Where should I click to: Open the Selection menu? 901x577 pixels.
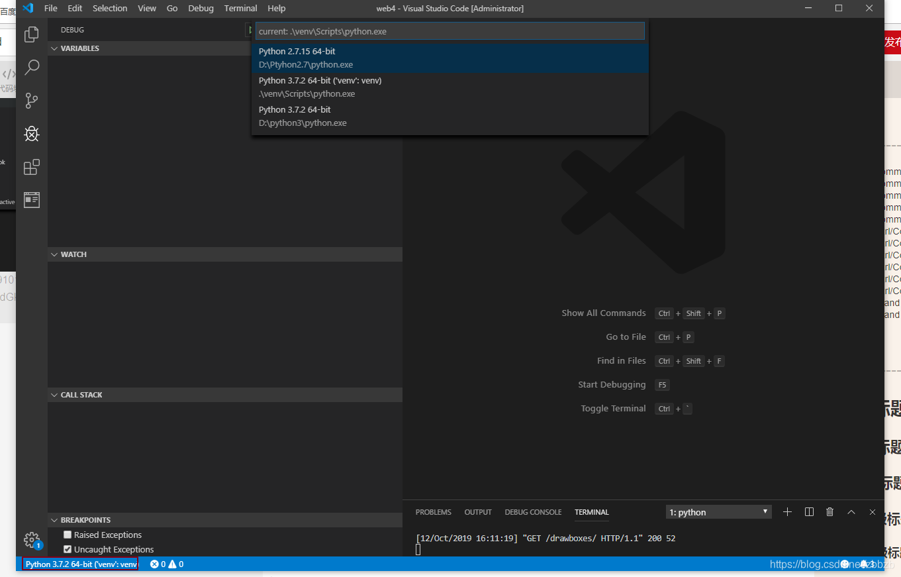[x=110, y=8]
